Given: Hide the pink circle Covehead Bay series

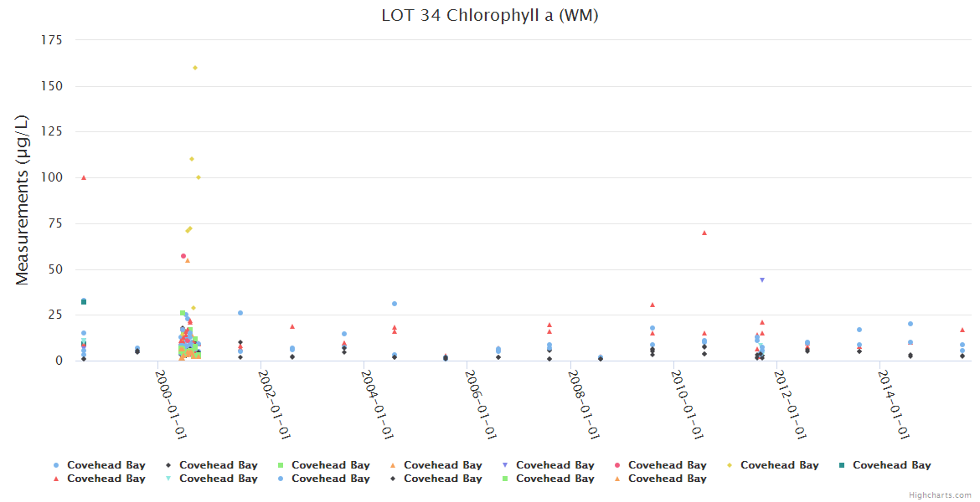Looking at the screenshot, I should 667,465.
